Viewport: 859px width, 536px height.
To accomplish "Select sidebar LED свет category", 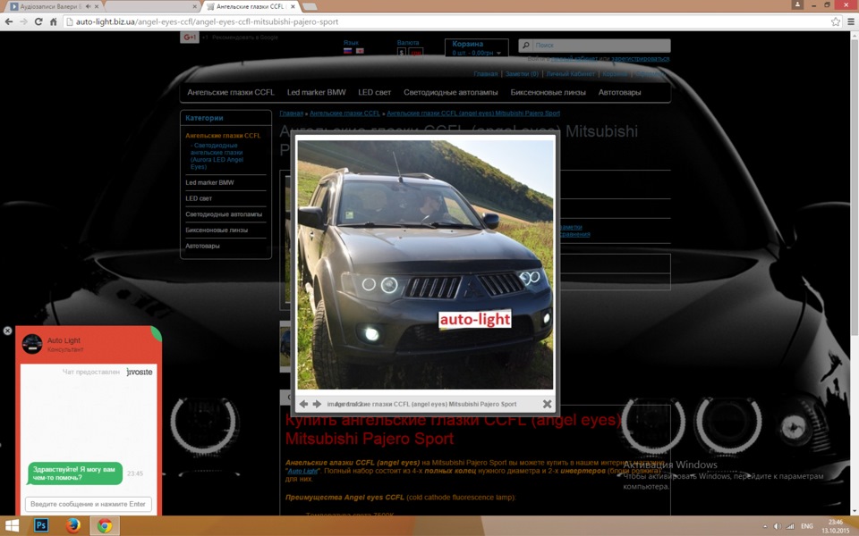I will click(x=199, y=198).
